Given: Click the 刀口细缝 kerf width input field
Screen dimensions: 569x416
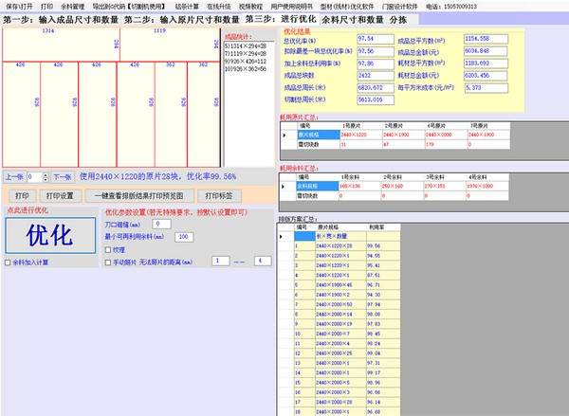Looking at the screenshot, I should point(161,224).
